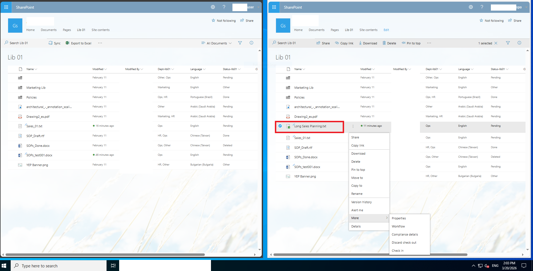Click filter funnel icon in right window
This screenshot has width=533, height=271.
tap(508, 43)
